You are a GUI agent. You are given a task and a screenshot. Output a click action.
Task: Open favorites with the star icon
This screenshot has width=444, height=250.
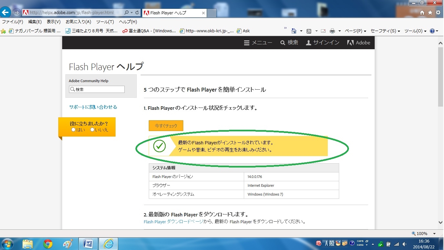430,12
